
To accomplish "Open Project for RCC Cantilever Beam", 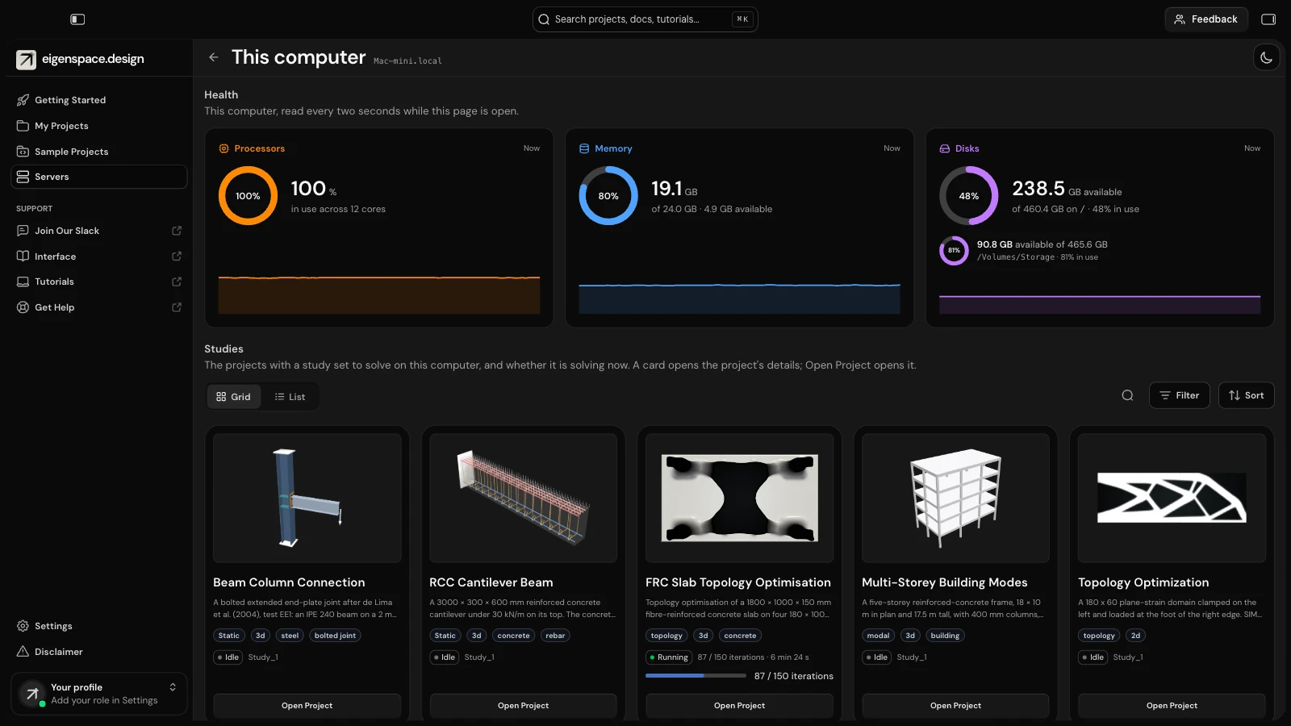I will 523,706.
